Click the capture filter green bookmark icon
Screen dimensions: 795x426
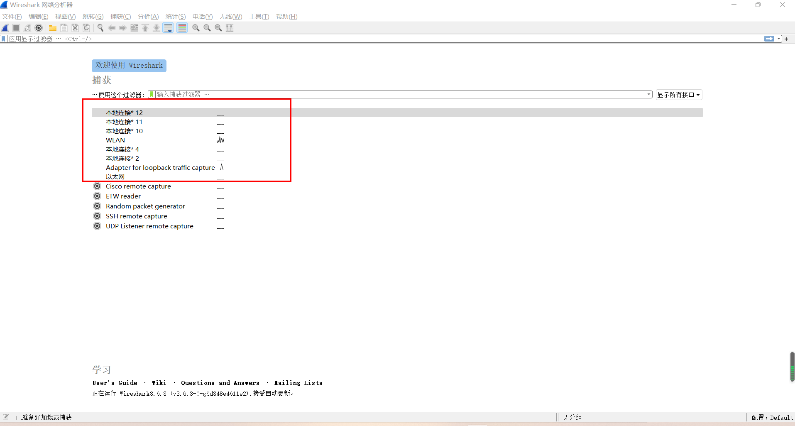click(x=152, y=94)
